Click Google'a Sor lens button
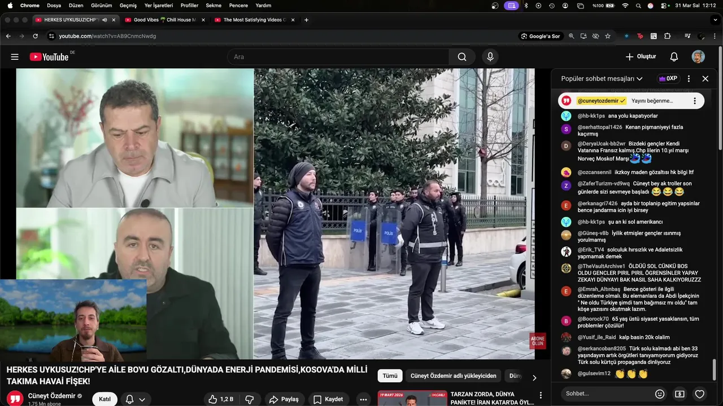The image size is (723, 406). click(540, 36)
